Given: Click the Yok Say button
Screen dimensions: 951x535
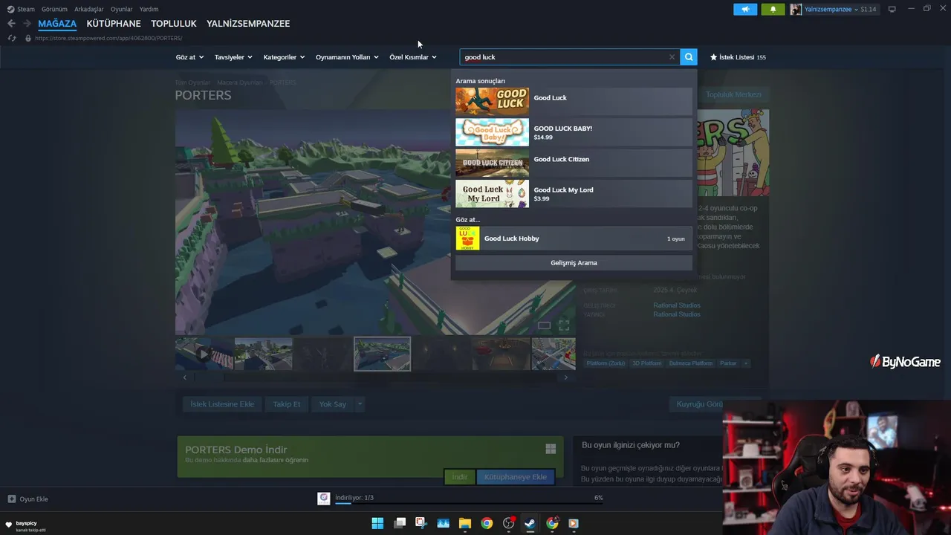Looking at the screenshot, I should pos(332,404).
